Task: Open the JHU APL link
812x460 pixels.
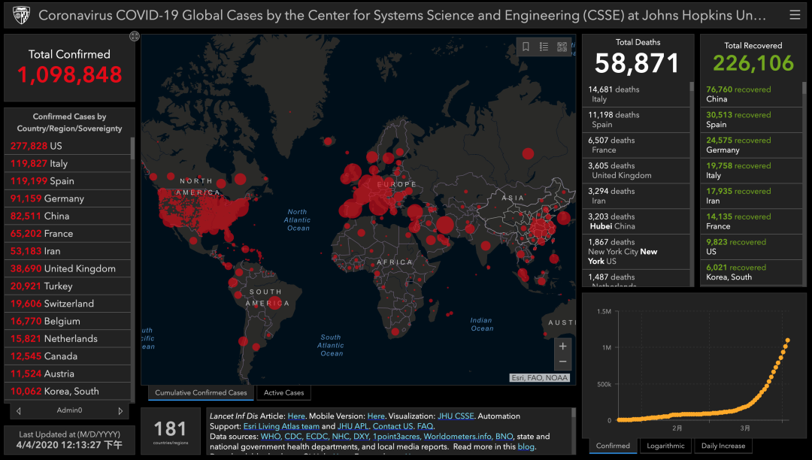Action: click(x=353, y=426)
